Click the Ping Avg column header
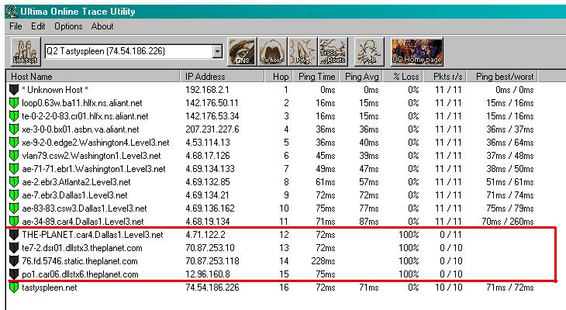 361,77
